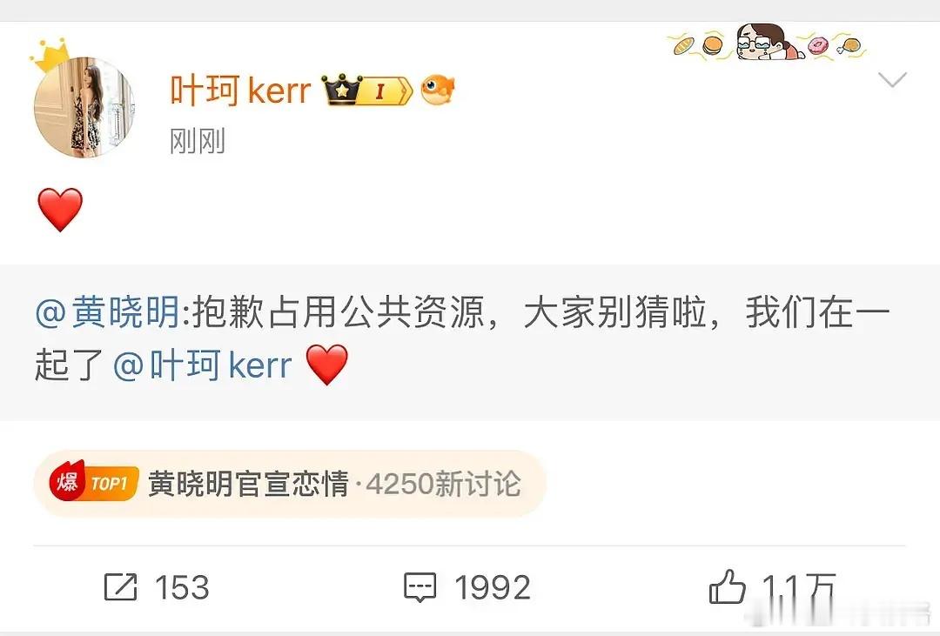Click the 叶珂kerr username

241,90
